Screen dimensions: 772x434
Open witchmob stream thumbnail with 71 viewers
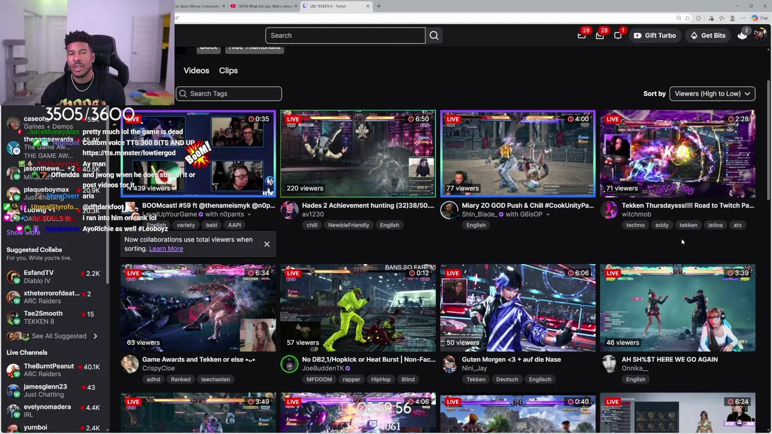677,154
